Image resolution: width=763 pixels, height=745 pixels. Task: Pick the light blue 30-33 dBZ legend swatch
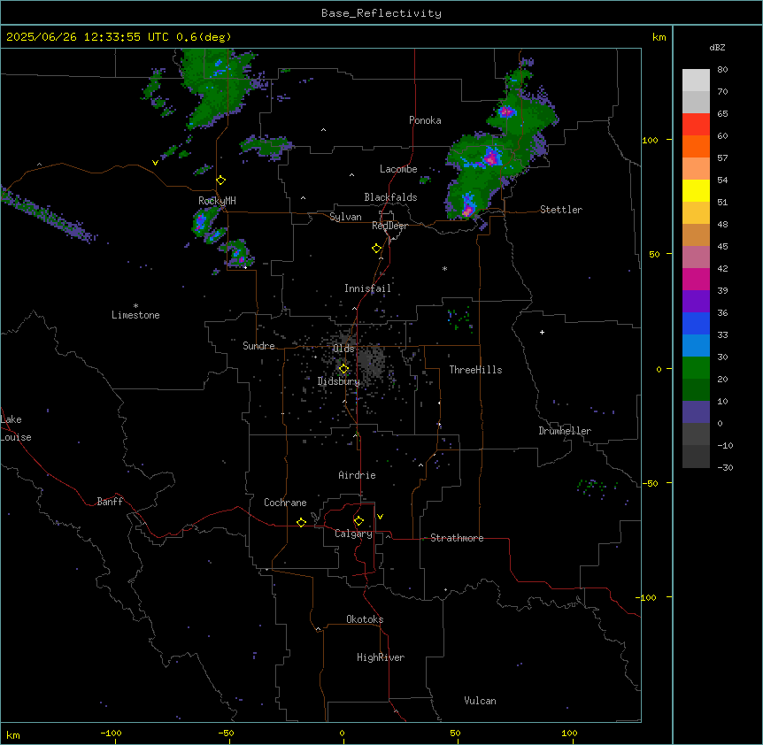[x=696, y=346]
